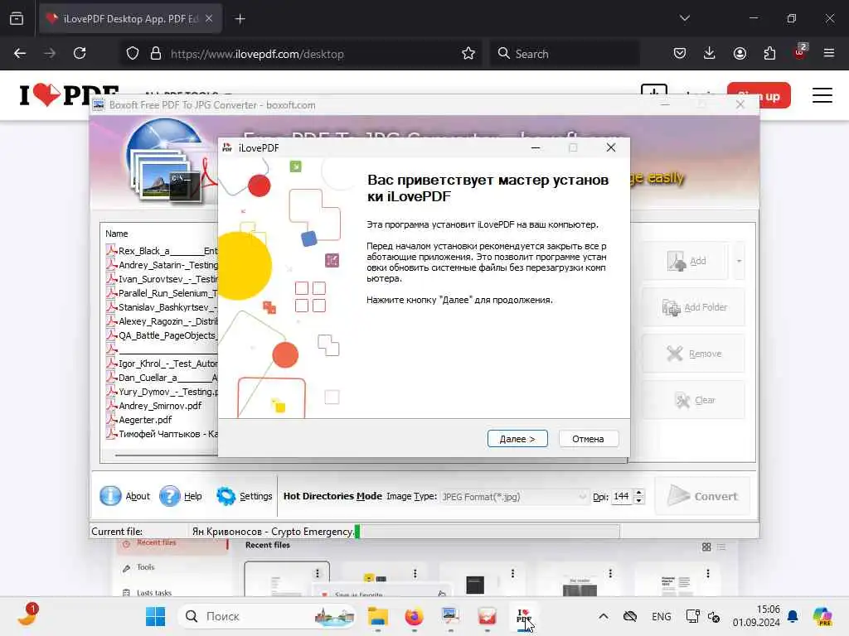849x636 pixels.
Task: Switch to Firefox from the taskbar
Action: tap(415, 616)
